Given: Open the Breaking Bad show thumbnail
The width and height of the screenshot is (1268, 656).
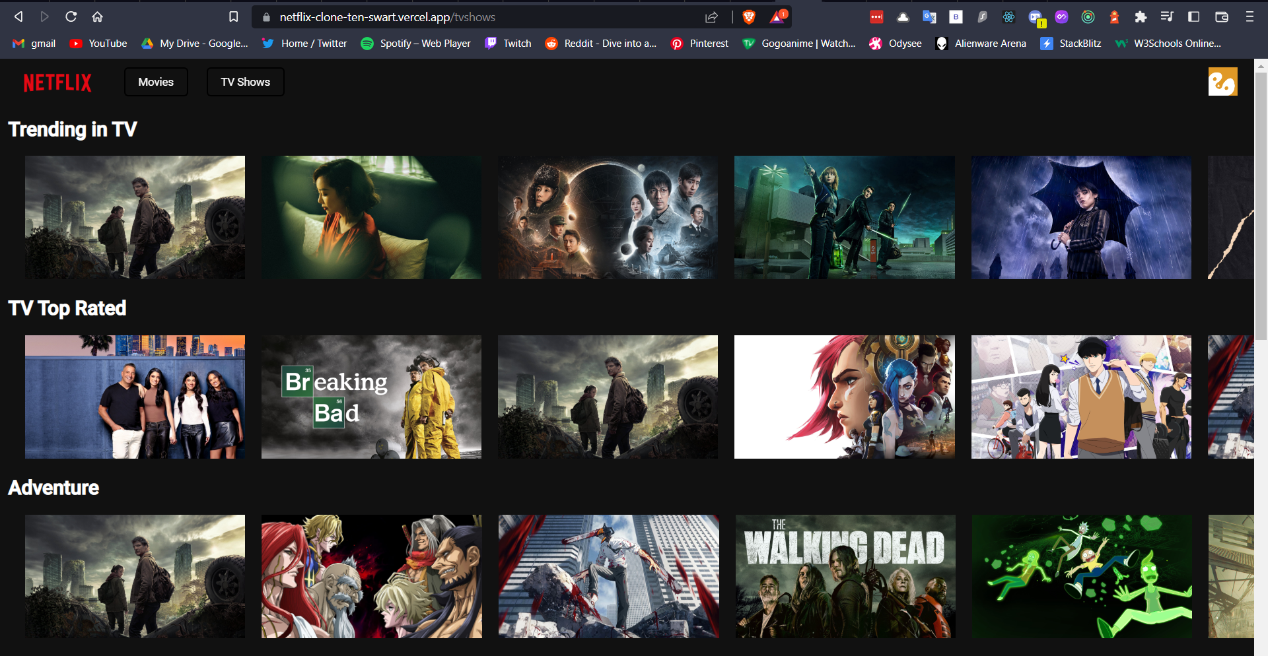Looking at the screenshot, I should 371,397.
